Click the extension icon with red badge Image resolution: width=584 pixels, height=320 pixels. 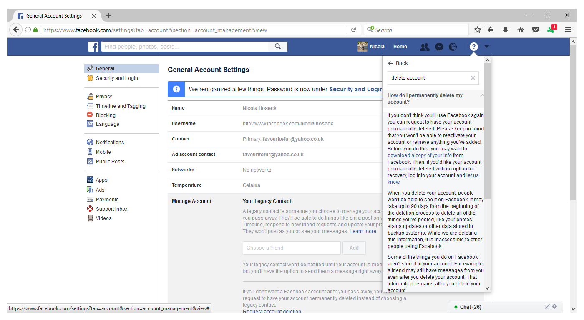click(x=551, y=29)
